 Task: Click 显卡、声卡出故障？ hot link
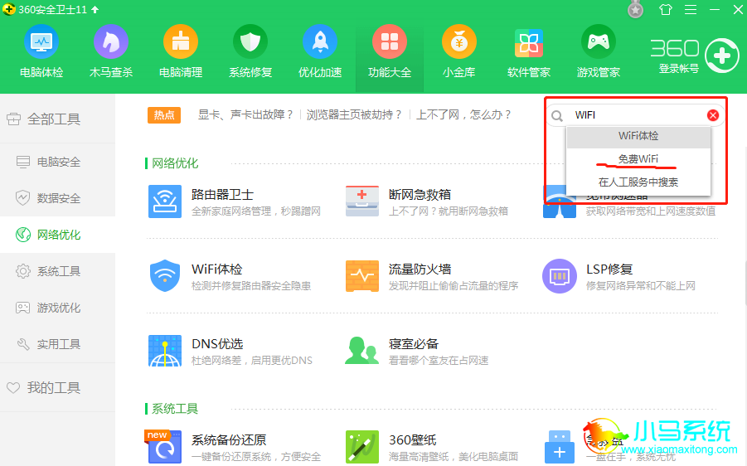(x=246, y=114)
